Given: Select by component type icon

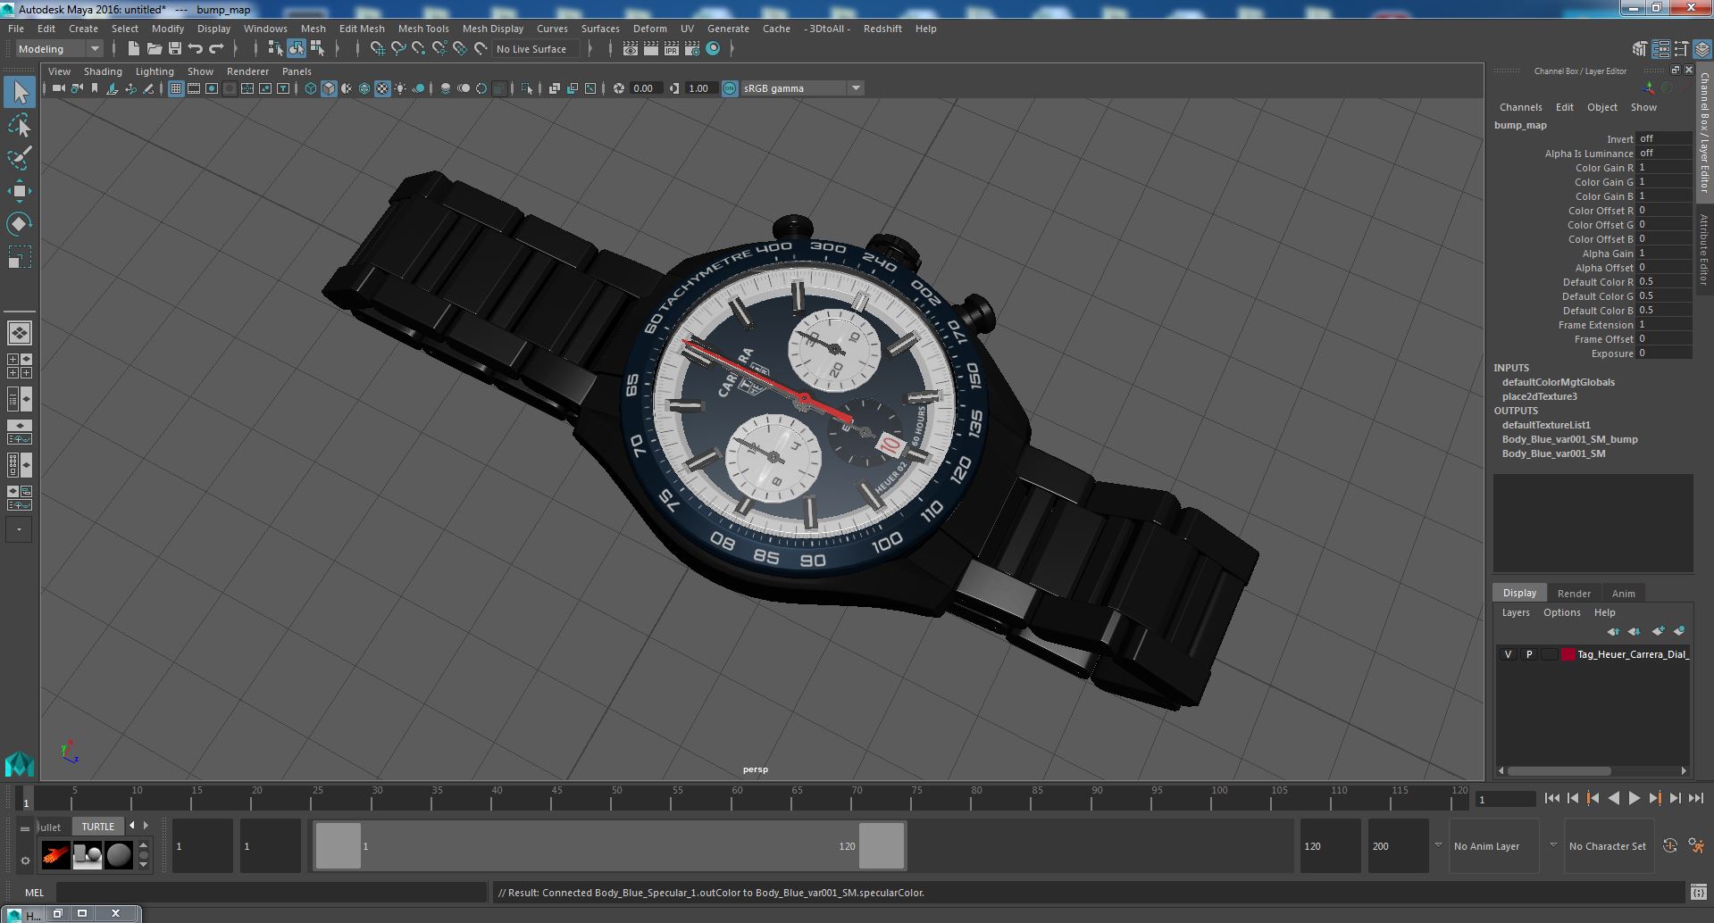Looking at the screenshot, I should [317, 49].
